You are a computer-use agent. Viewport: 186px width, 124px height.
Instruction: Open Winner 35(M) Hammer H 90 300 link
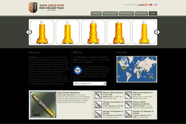coord(141,103)
